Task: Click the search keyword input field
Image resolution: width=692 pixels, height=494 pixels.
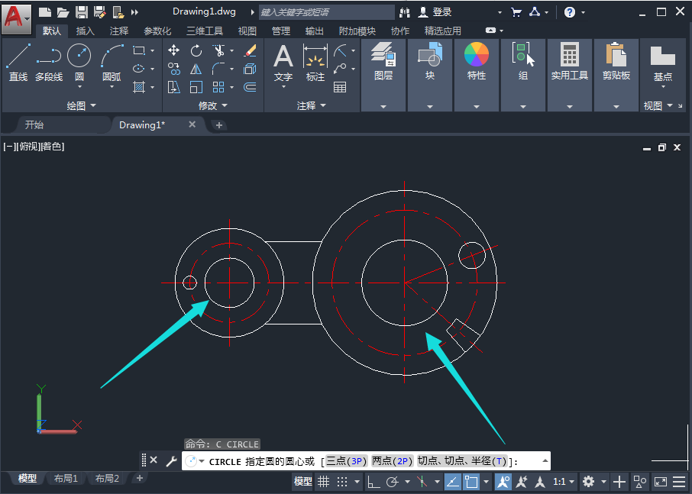Action: tap(327, 12)
